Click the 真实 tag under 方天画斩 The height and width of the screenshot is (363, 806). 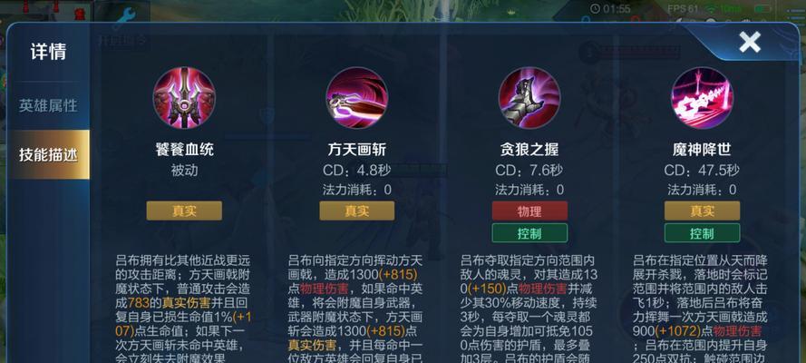tap(356, 211)
